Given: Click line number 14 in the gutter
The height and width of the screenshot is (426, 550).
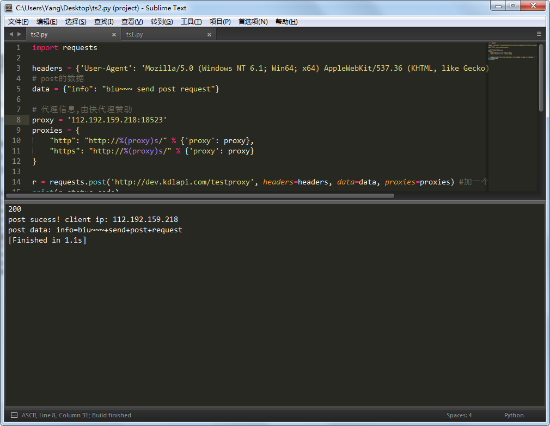Looking at the screenshot, I should [x=17, y=182].
